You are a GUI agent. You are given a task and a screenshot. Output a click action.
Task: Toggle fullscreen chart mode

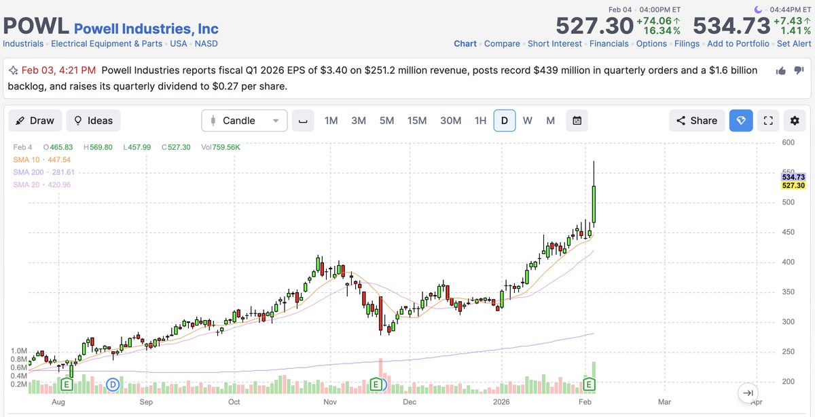(x=768, y=121)
